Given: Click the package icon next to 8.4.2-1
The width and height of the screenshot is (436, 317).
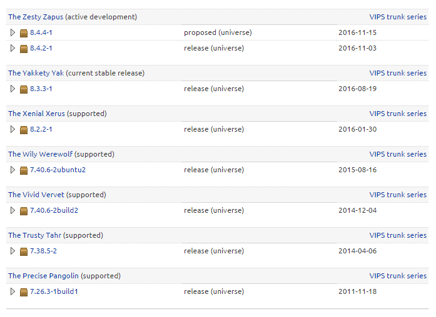Looking at the screenshot, I should coord(24,49).
